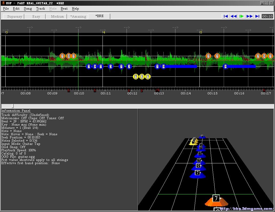
Task: Select the first yellow 7 note before the 5
Action: [x=136, y=76]
